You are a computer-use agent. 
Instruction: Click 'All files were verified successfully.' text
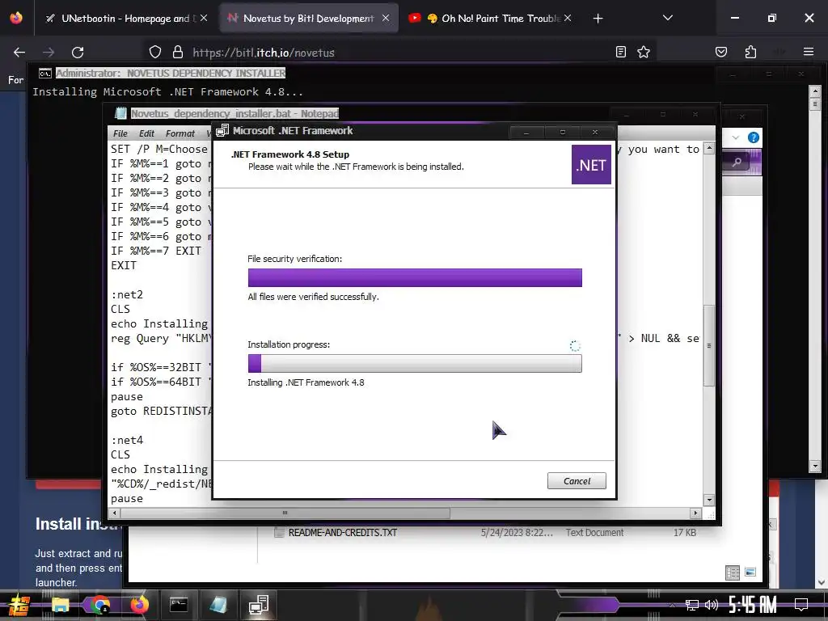313,297
